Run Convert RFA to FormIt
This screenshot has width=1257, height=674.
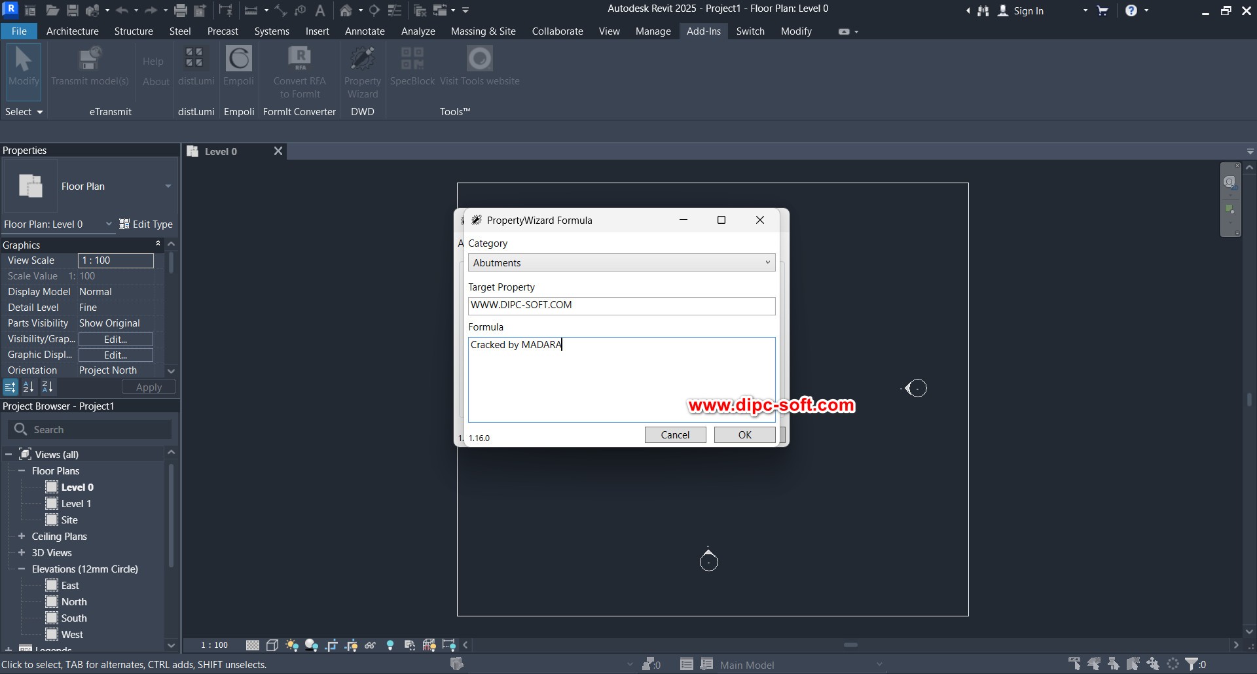(x=299, y=72)
